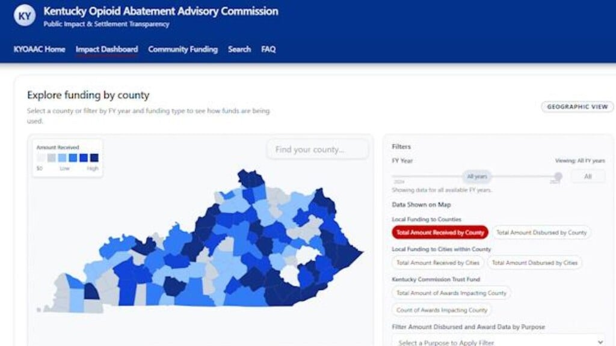The image size is (616, 346).
Task: Open the Community Funding page
Action: 183,49
